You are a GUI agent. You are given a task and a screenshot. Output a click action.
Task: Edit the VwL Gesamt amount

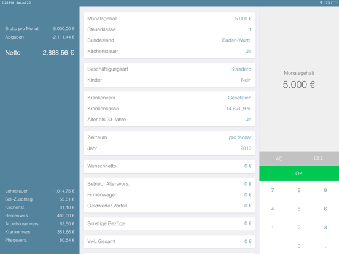click(169, 242)
